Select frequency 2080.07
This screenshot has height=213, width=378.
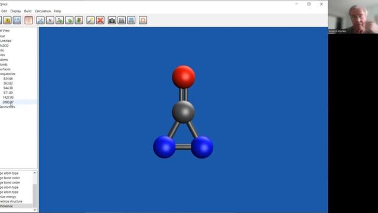pos(8,102)
